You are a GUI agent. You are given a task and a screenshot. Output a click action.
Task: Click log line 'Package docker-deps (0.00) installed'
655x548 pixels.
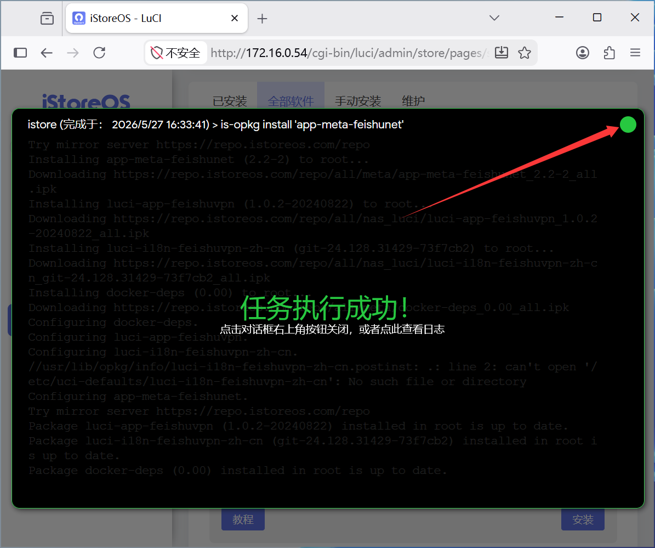(x=238, y=470)
